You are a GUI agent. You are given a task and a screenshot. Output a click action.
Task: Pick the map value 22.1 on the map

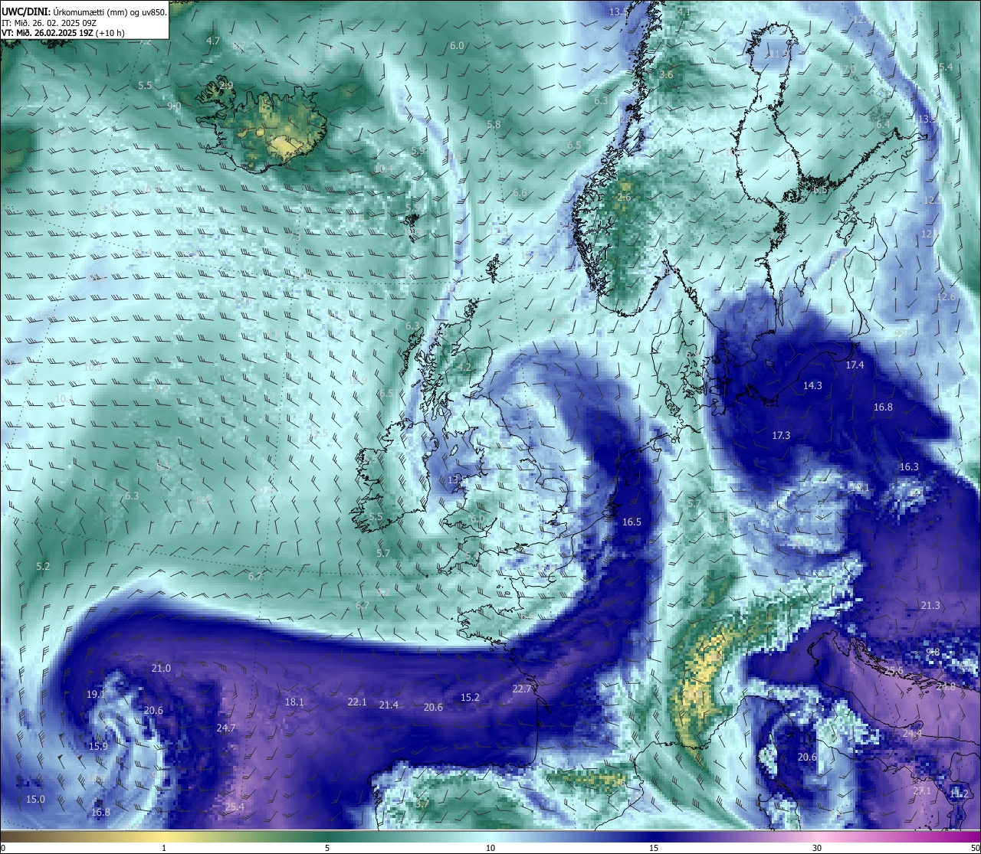[357, 702]
